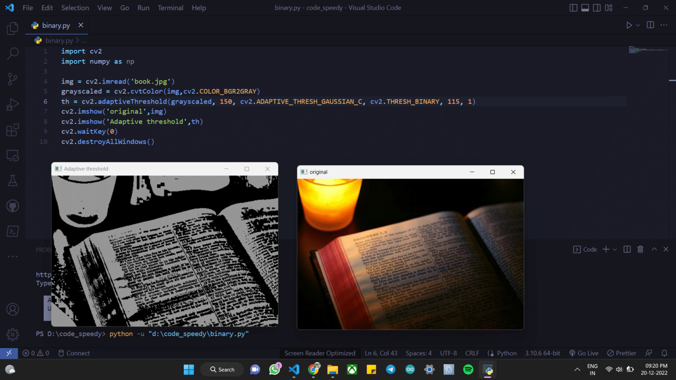Click the Run Python File play button
This screenshot has width=676, height=380.
[629, 26]
